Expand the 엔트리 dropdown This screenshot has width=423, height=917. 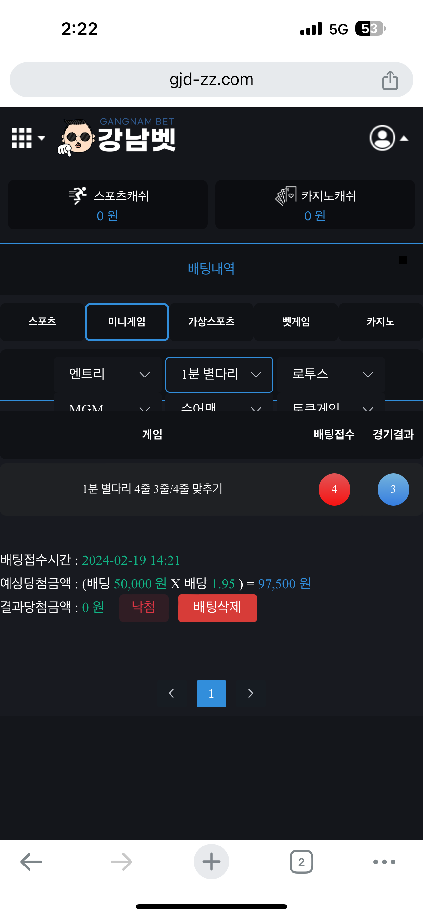pyautogui.click(x=108, y=375)
